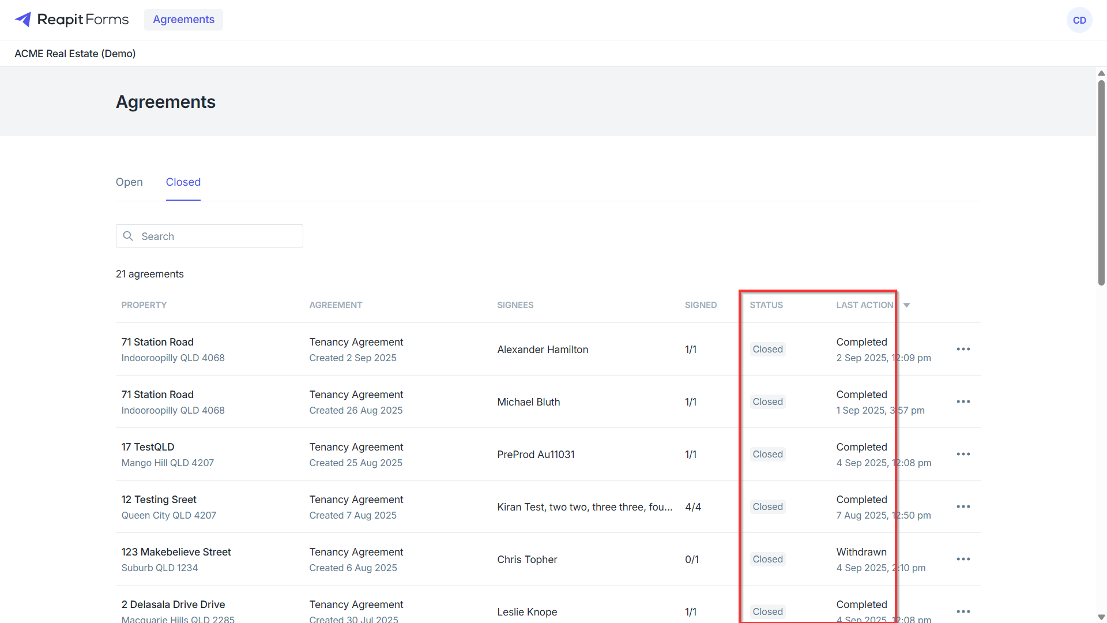The image size is (1107, 623).
Task: Select the Closed tab
Action: [x=183, y=182]
